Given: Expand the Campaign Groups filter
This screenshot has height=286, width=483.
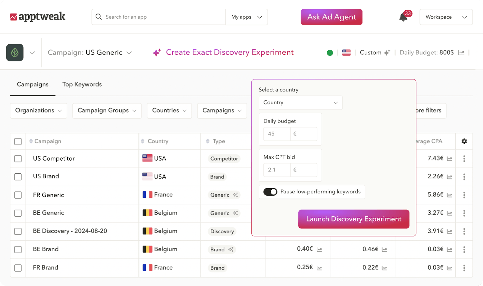Looking at the screenshot, I should (107, 111).
